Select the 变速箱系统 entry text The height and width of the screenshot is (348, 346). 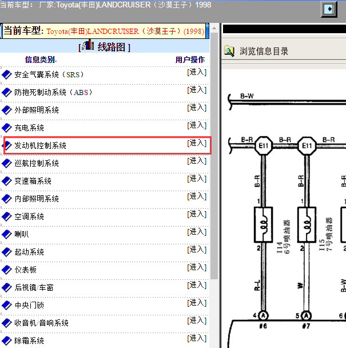point(33,181)
